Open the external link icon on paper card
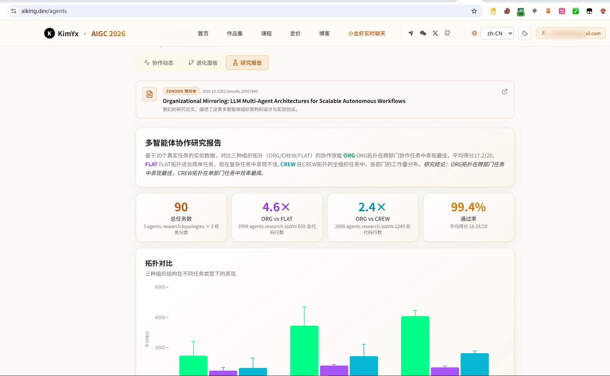The image size is (610, 376). [x=504, y=92]
